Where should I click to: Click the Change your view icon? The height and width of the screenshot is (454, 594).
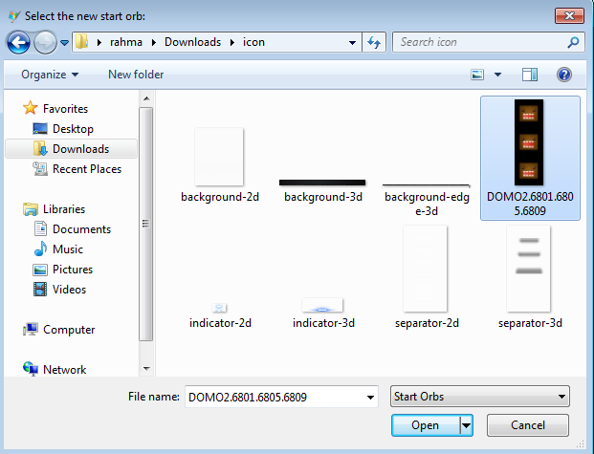pos(477,75)
